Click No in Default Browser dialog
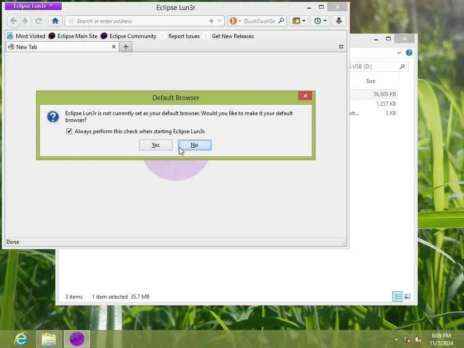 (x=194, y=145)
